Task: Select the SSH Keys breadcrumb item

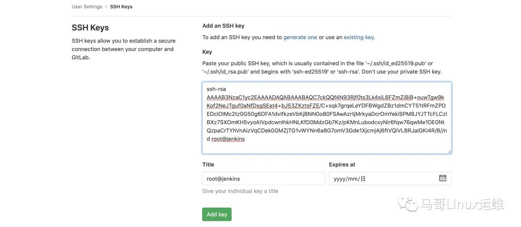Action: coord(121,7)
